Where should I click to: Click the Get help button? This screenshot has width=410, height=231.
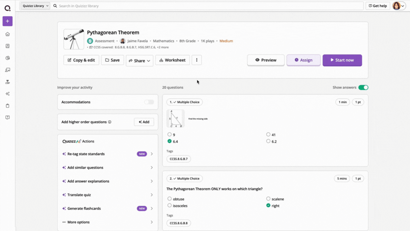(x=378, y=6)
